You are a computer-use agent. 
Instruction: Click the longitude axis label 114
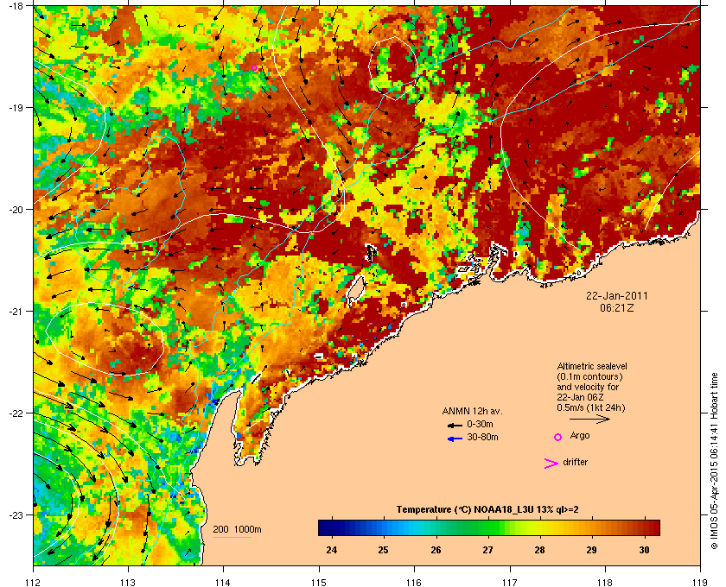[223, 582]
